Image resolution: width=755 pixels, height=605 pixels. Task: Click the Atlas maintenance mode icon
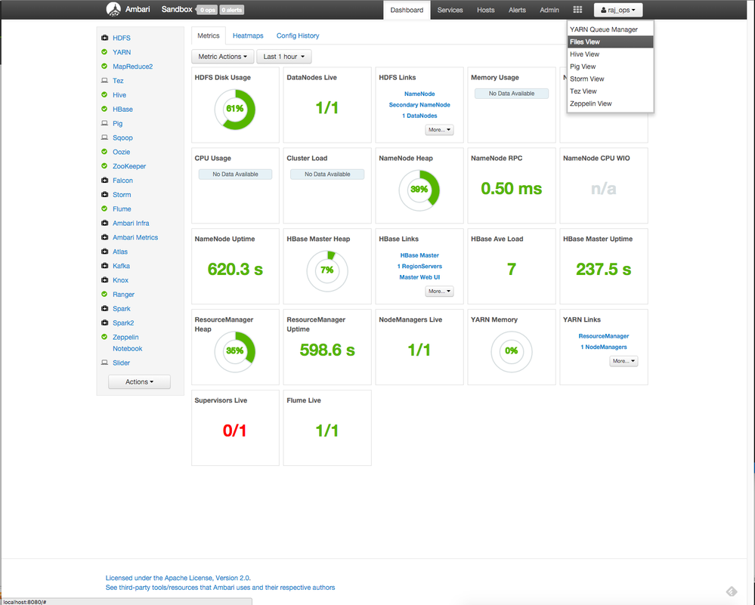(x=104, y=252)
